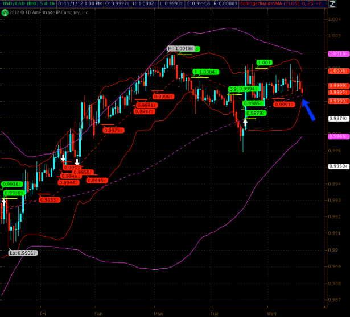Select the magenta 0.9968 axis price tag

point(338,136)
